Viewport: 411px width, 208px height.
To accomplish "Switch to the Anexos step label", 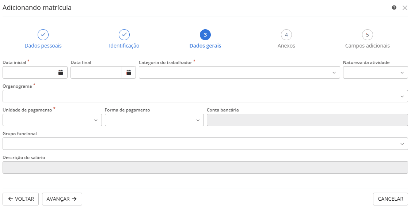I will pos(286,46).
